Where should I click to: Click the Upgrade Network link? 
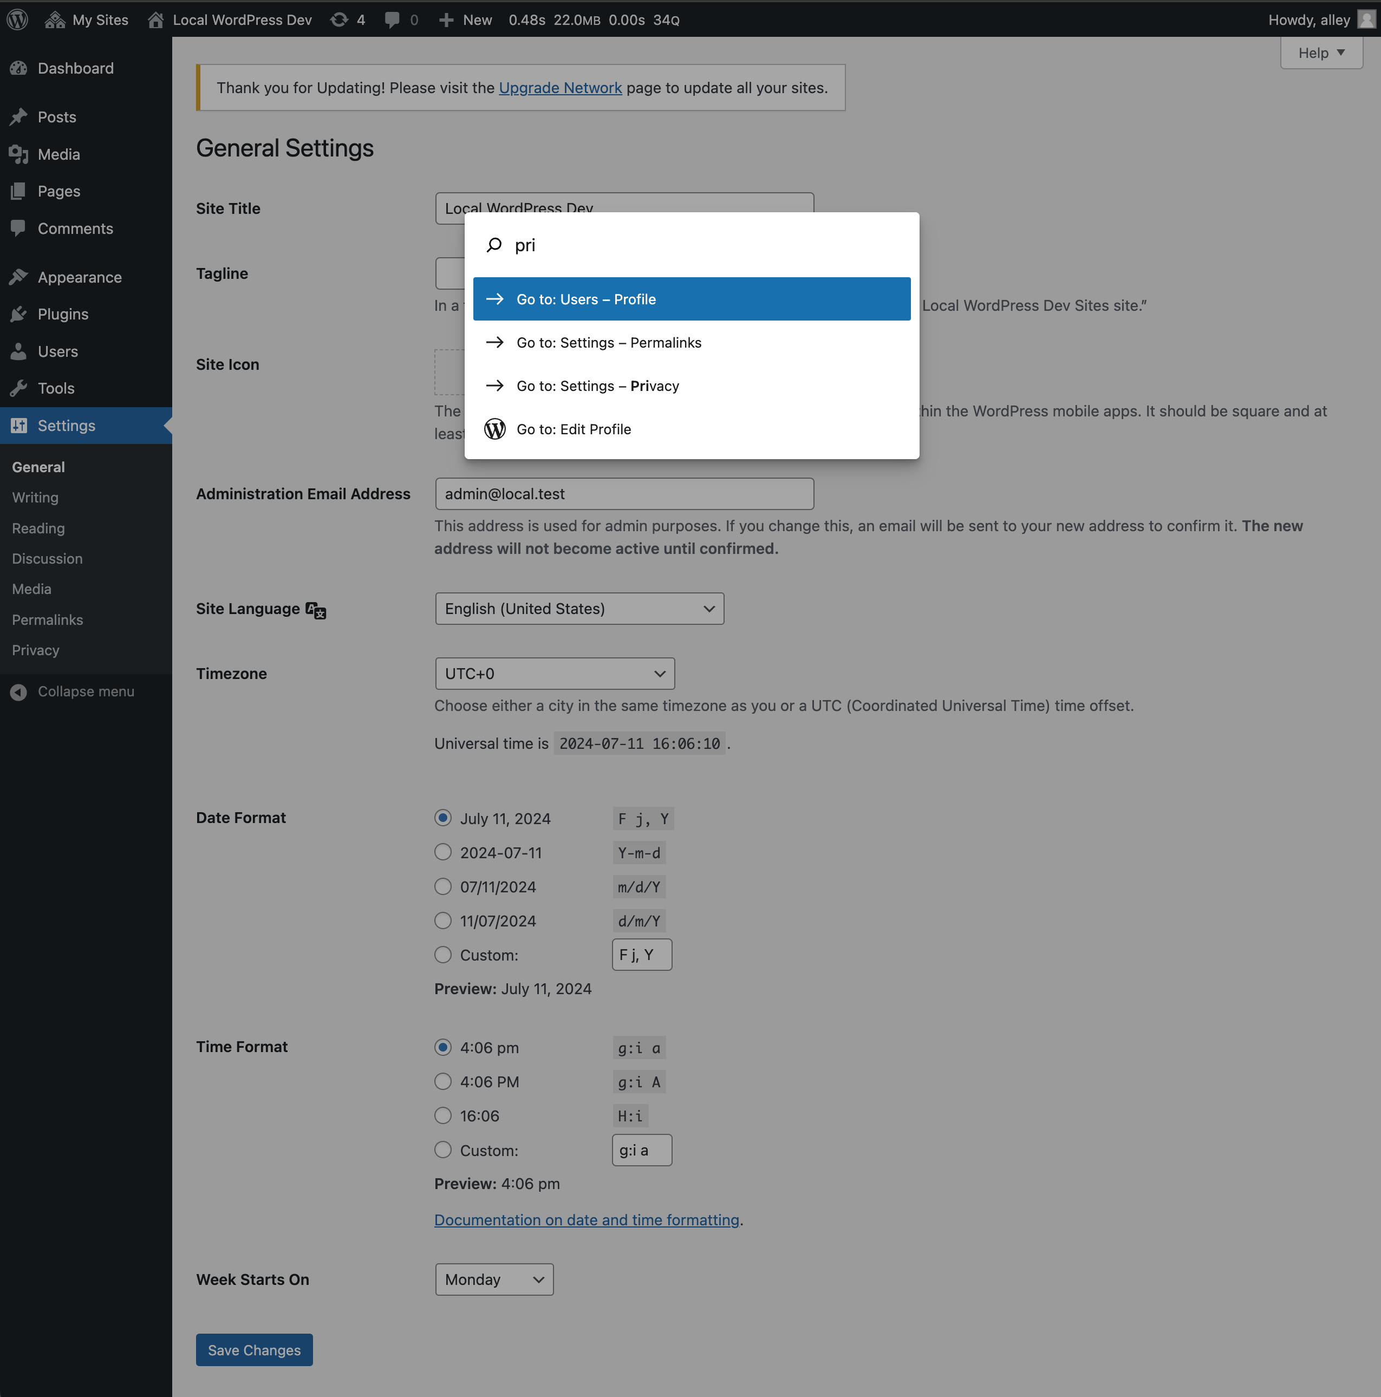pyautogui.click(x=560, y=87)
